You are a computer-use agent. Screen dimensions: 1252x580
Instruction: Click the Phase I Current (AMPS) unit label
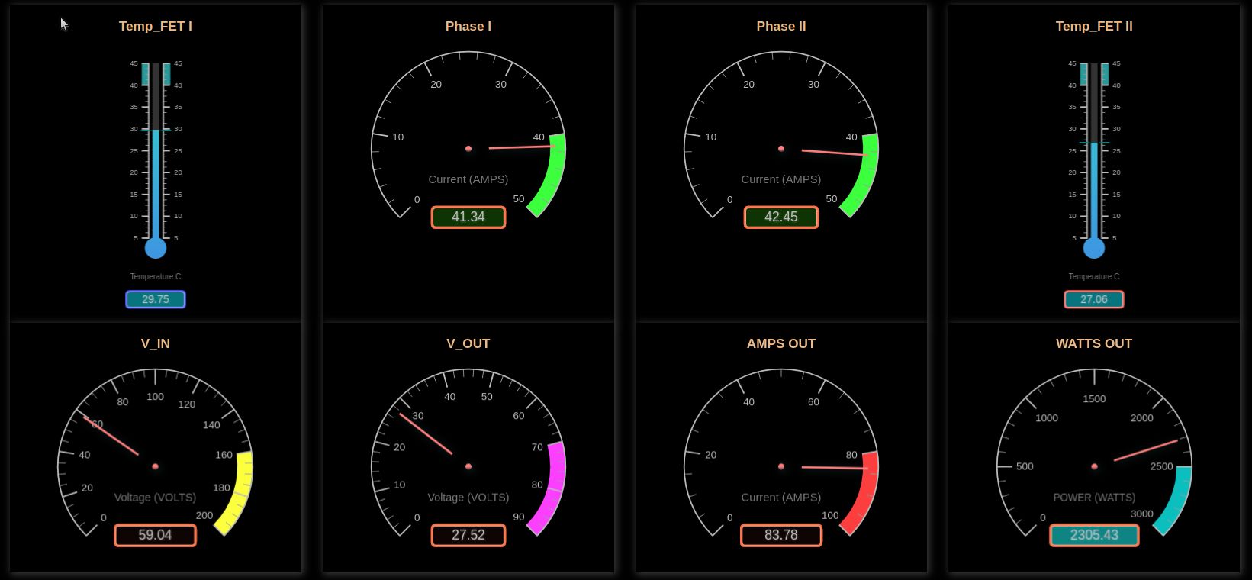pos(468,179)
